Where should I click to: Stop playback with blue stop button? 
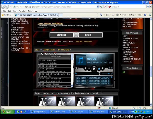(x=99, y=69)
